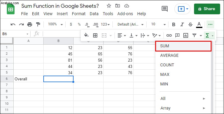Open Default (Arial) font dropdown

pos(131,24)
